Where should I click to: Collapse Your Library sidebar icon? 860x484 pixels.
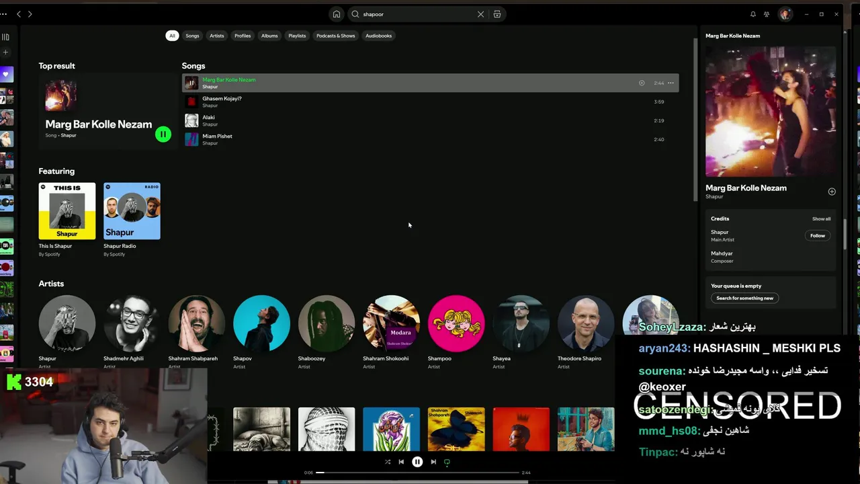pos(5,37)
